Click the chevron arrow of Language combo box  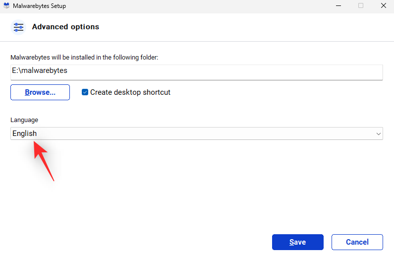click(x=379, y=134)
